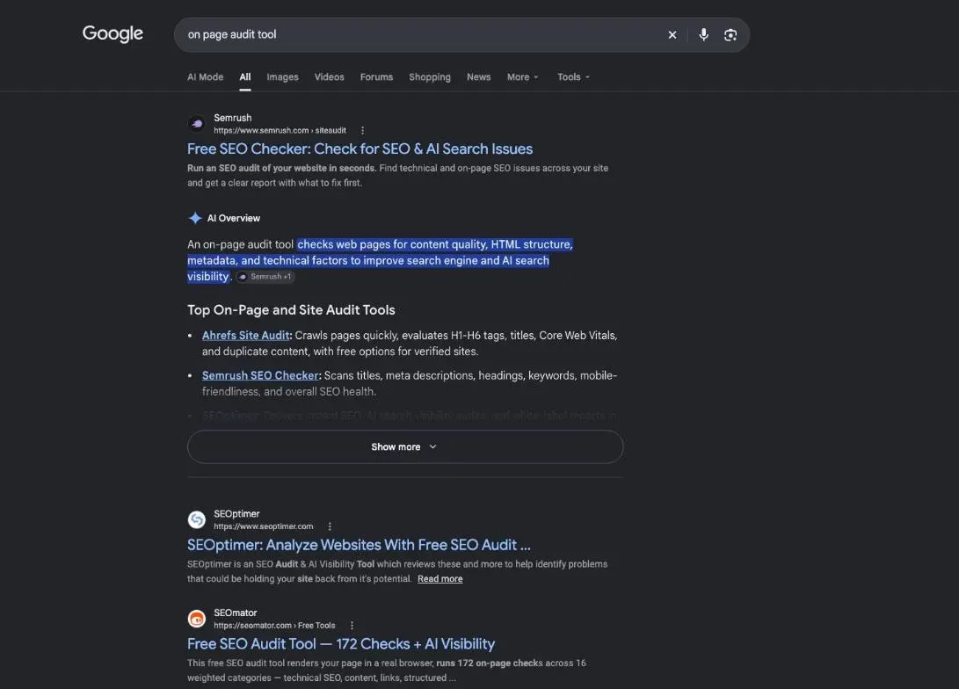
Task: Open the three-dot menu beside the seoptimer.com URL
Action: pos(330,526)
